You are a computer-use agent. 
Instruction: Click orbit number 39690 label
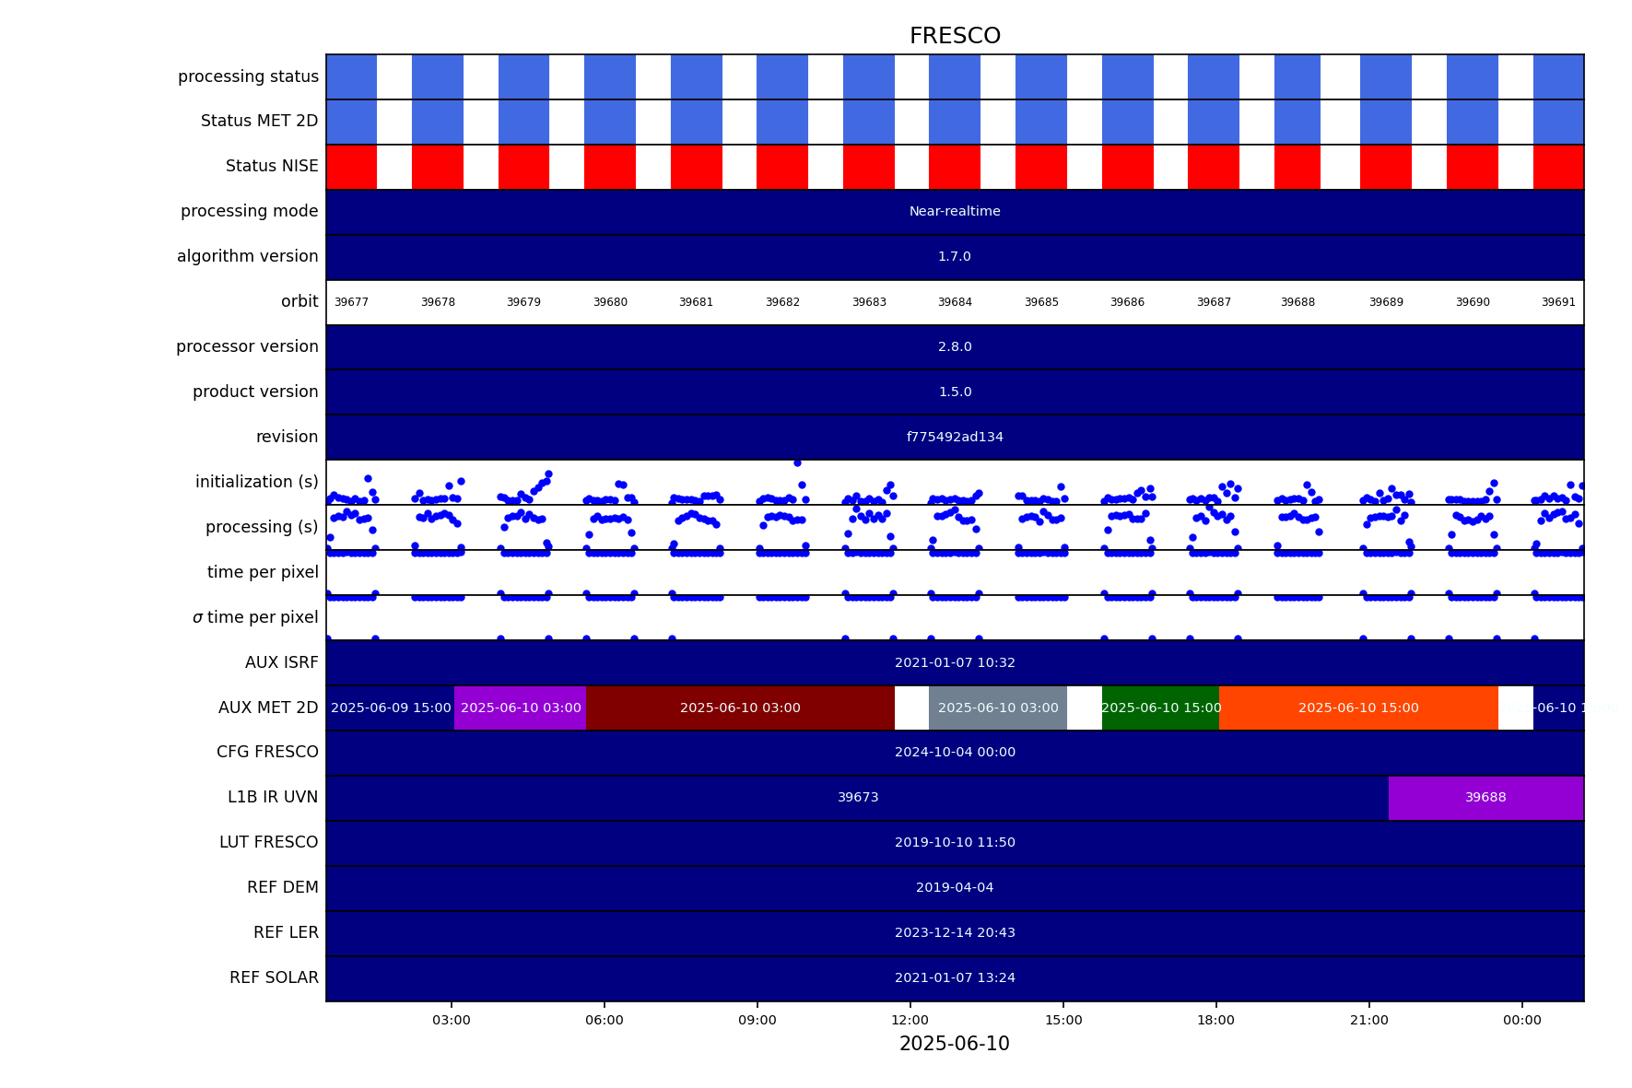point(1472,302)
